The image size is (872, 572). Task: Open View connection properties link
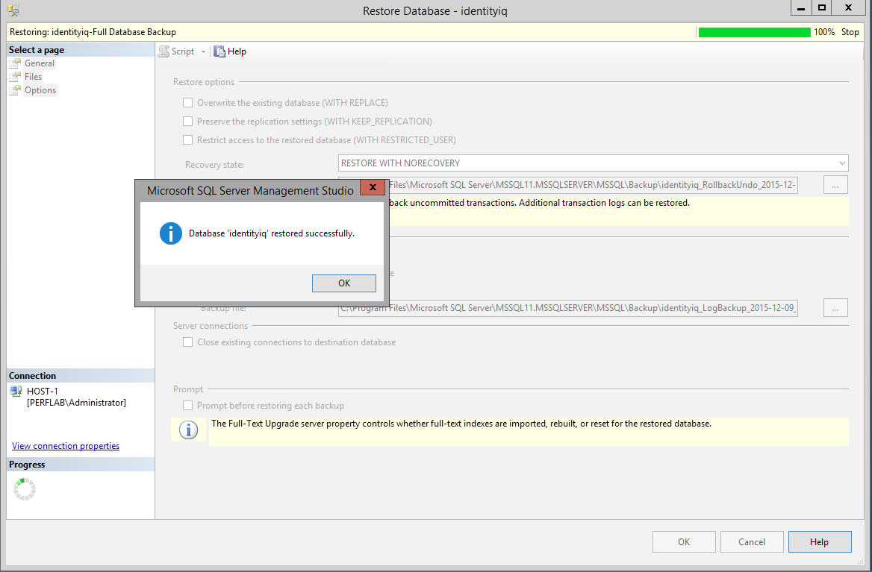click(x=66, y=446)
